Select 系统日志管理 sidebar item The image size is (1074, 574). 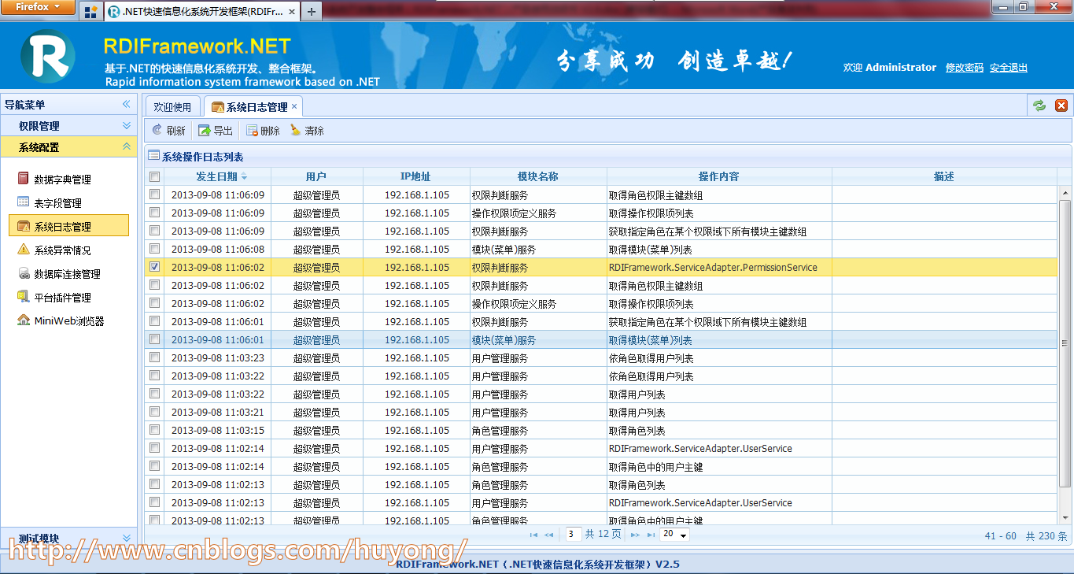[x=68, y=226]
